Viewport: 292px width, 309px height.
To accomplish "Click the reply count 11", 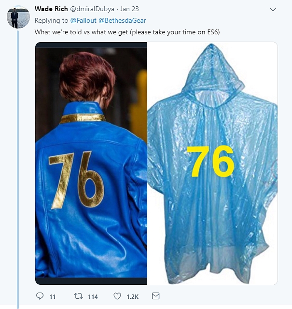I will (52, 296).
